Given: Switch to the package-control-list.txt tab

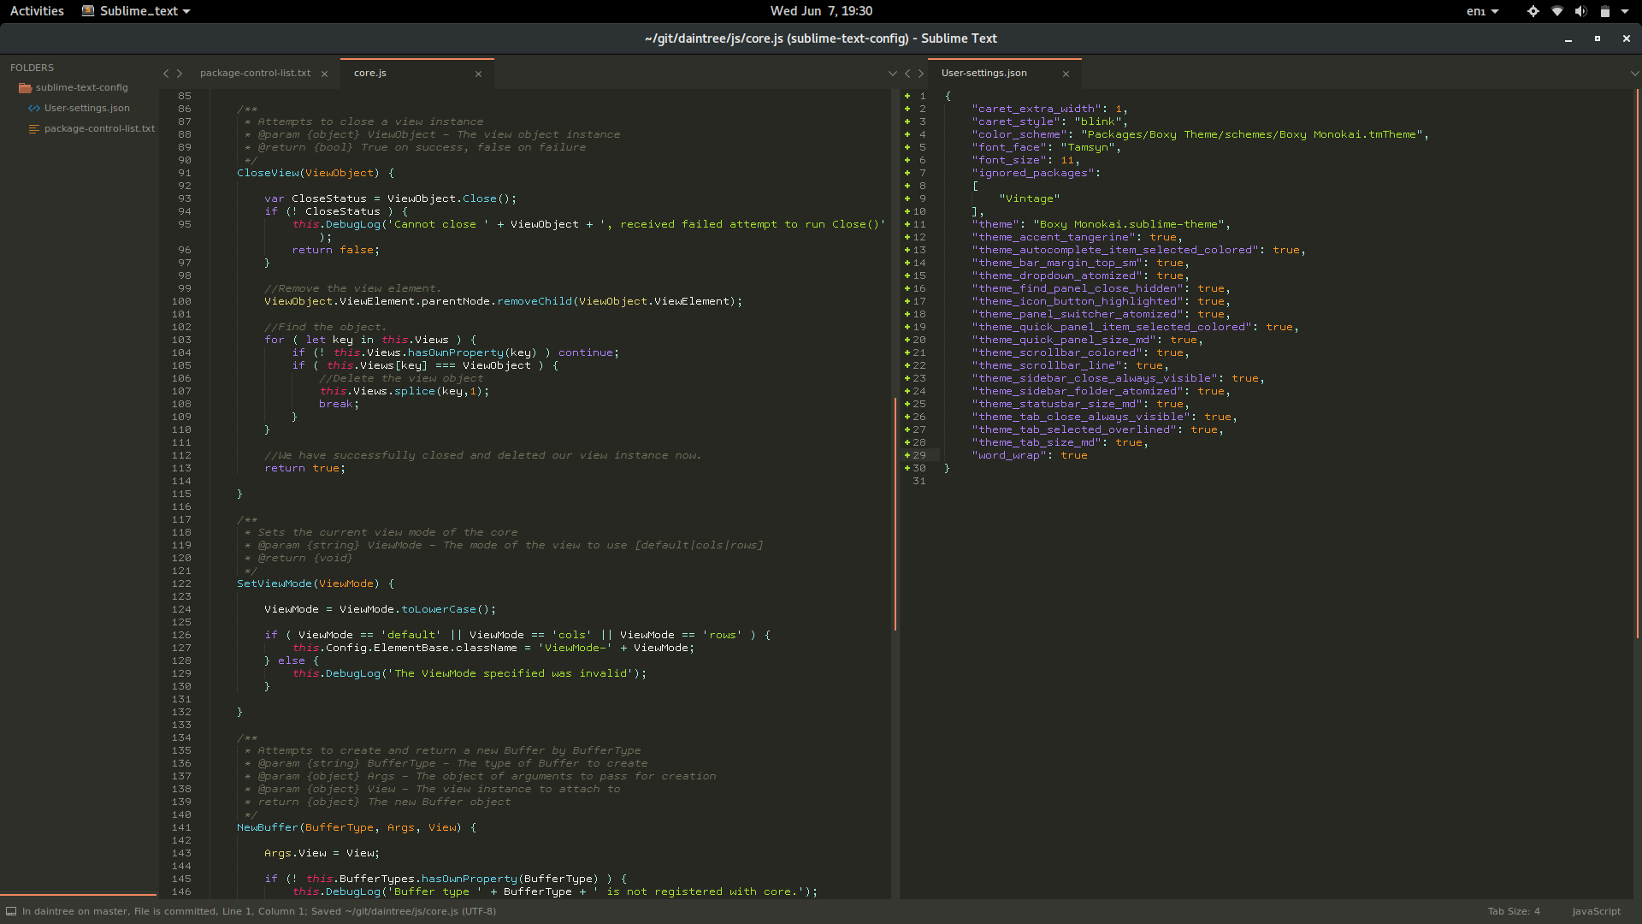Looking at the screenshot, I should point(255,74).
